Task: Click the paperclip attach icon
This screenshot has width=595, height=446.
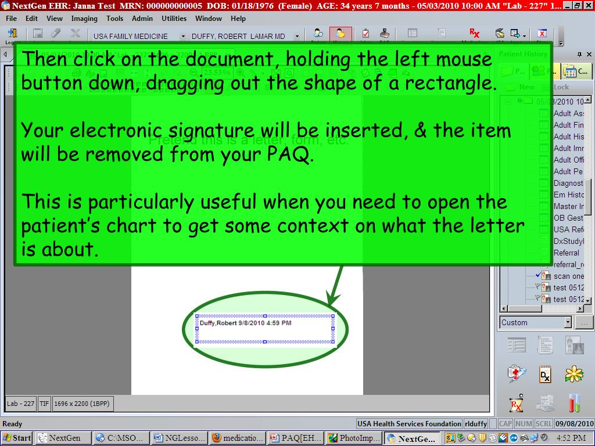Action: coord(56,33)
